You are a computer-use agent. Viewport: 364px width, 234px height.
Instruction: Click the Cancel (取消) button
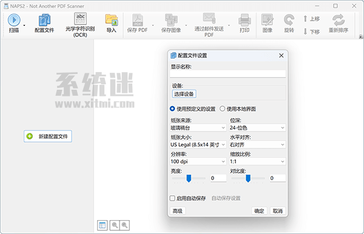pos(278,211)
